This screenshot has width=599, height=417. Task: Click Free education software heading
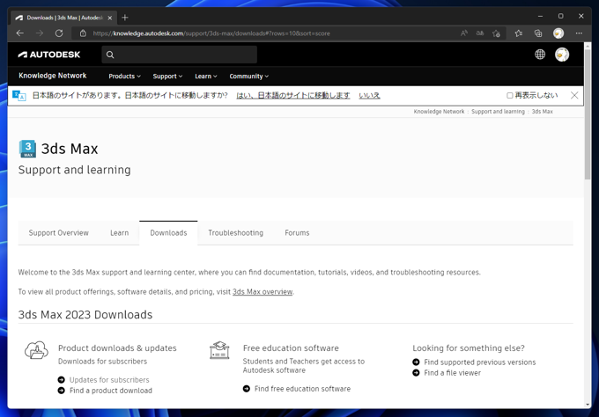click(x=291, y=348)
